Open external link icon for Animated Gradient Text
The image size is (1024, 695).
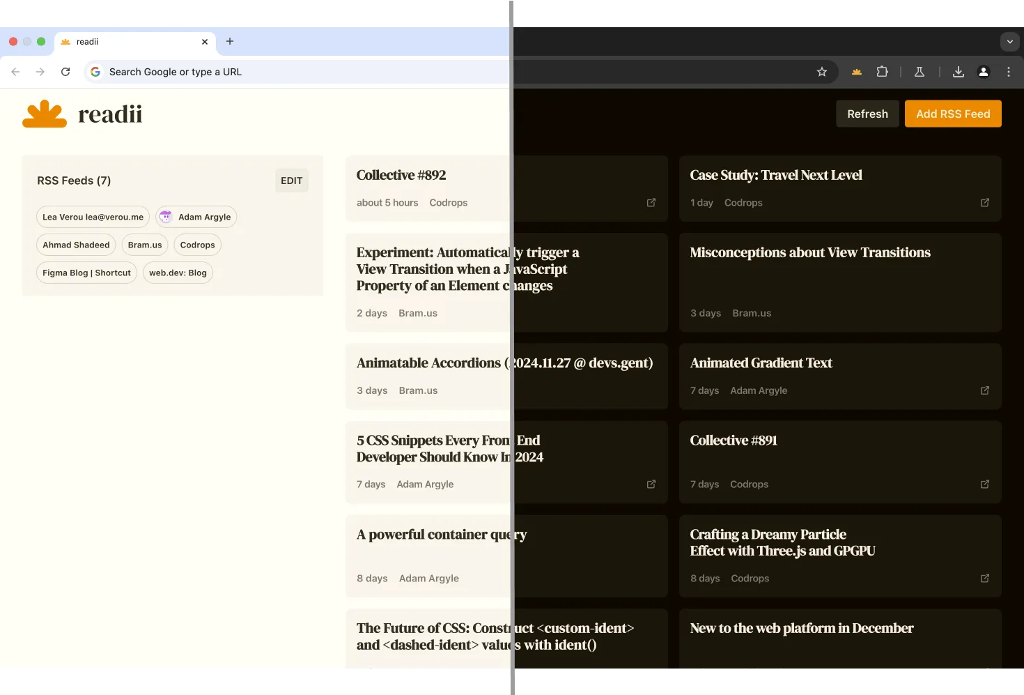[985, 390]
